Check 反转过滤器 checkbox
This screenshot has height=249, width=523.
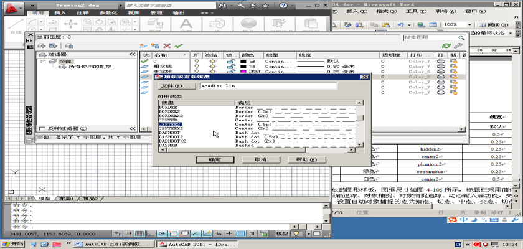pos(42,129)
